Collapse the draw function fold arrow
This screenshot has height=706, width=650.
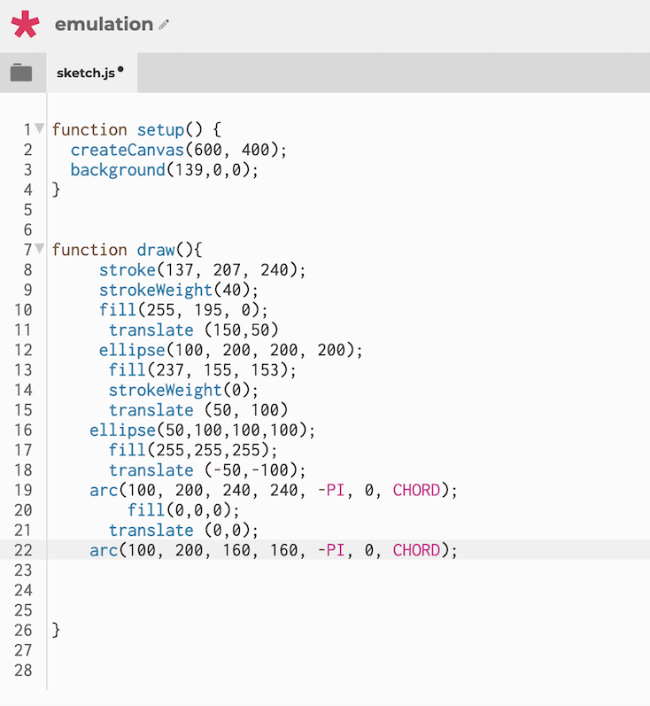tap(39, 249)
